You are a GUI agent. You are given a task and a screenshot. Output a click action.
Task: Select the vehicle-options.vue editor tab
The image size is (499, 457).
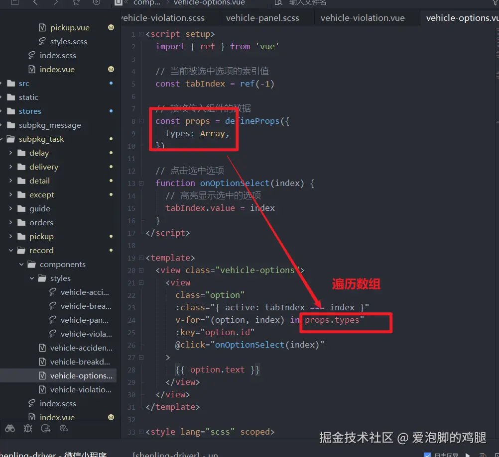460,18
